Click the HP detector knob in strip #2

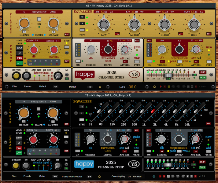[x=58, y=166]
